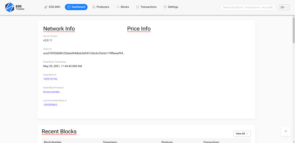295x143 pixels.
Task: Click the Settings gear icon
Action: [x=165, y=7]
